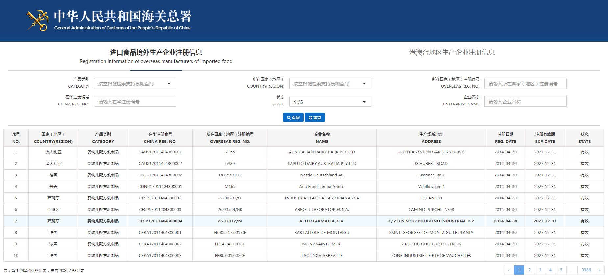Focus the CHINA REG. NO. input field

(x=135, y=102)
